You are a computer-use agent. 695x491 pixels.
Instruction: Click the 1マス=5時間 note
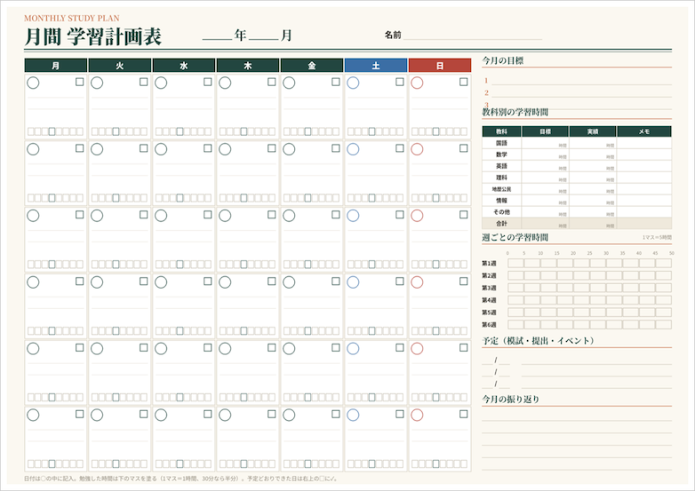point(657,238)
